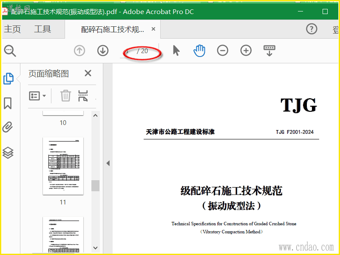The height and width of the screenshot is (255, 340).
Task: Click the thumbnail scrollbar thumb
Action: pos(95,186)
